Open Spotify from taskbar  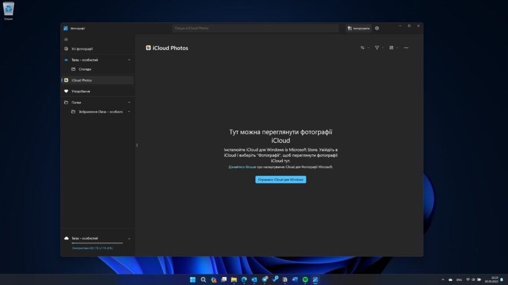point(305,279)
